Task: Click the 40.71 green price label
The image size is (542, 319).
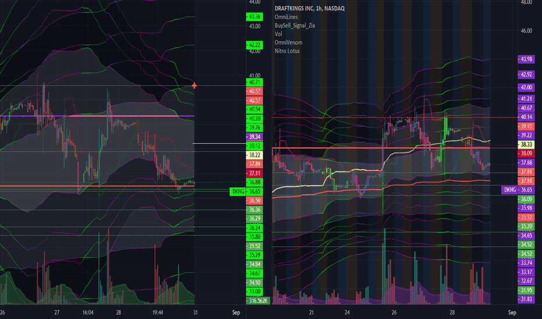Action: tap(254, 82)
